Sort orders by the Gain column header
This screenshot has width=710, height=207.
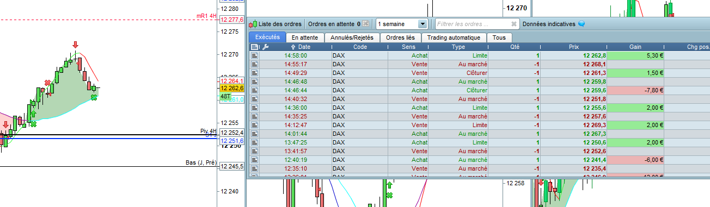[x=635, y=47]
